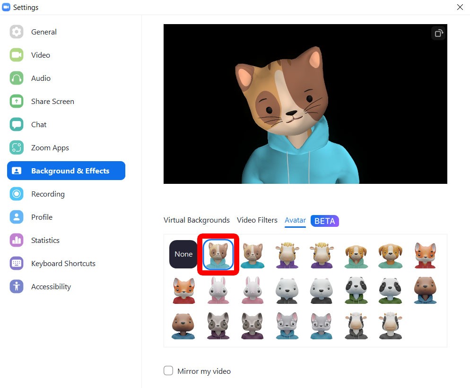Screen dimensions: 470x388
Task: Open the Statistics section
Action: 45,240
